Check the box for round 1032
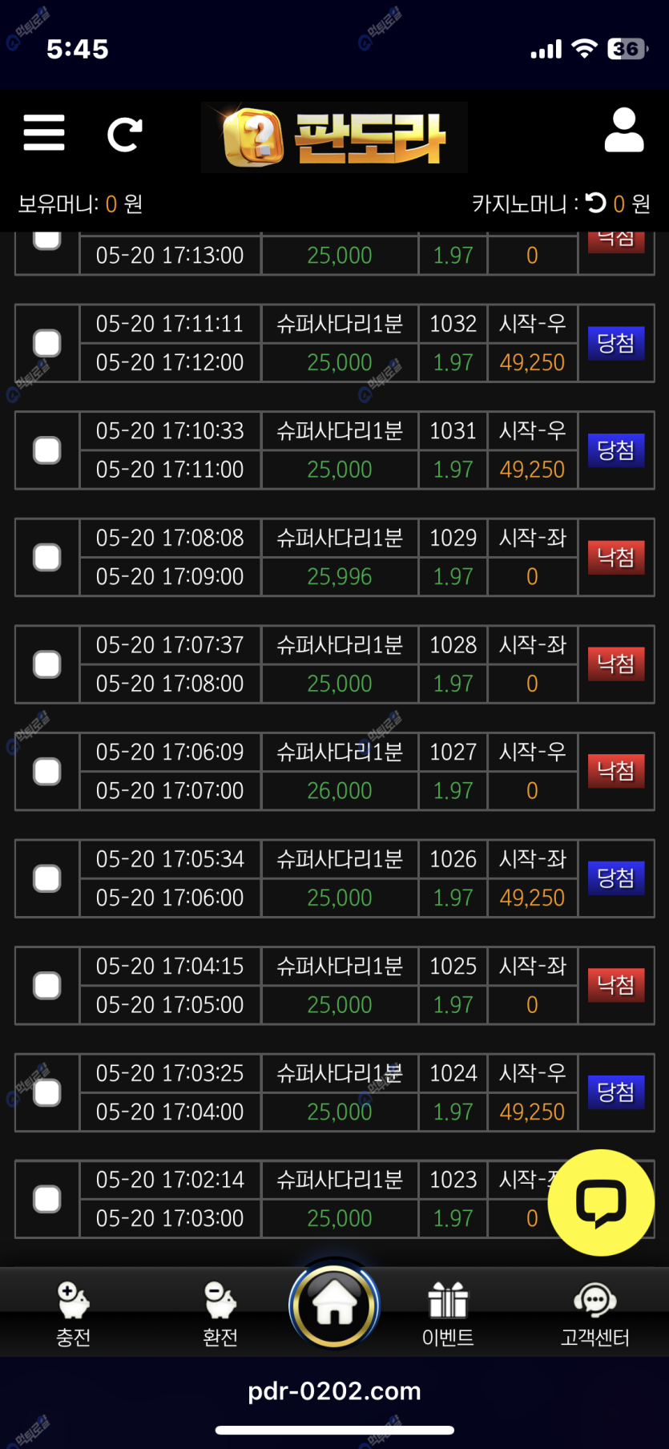This screenshot has height=1449, width=669. pyautogui.click(x=47, y=343)
